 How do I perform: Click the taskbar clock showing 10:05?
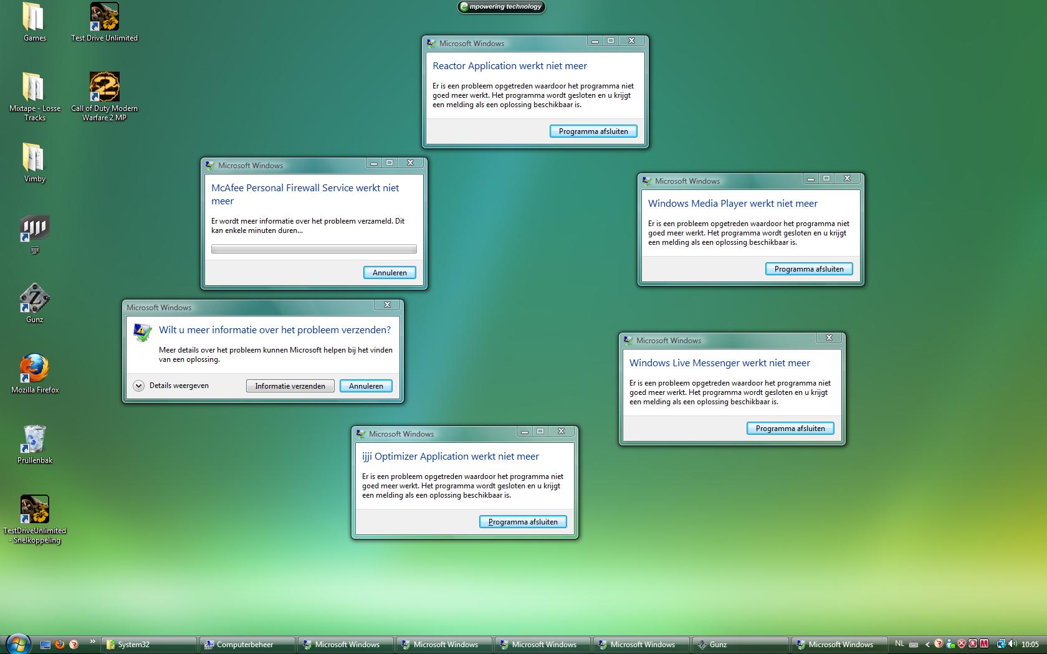coord(1030,645)
